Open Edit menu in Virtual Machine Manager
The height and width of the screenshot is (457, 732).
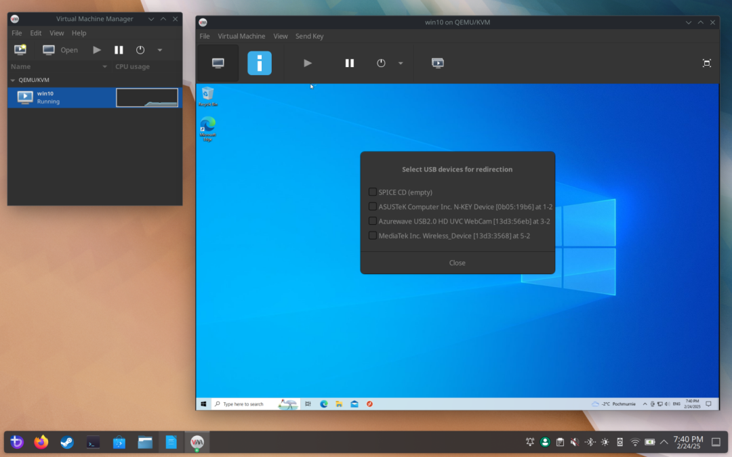[36, 33]
